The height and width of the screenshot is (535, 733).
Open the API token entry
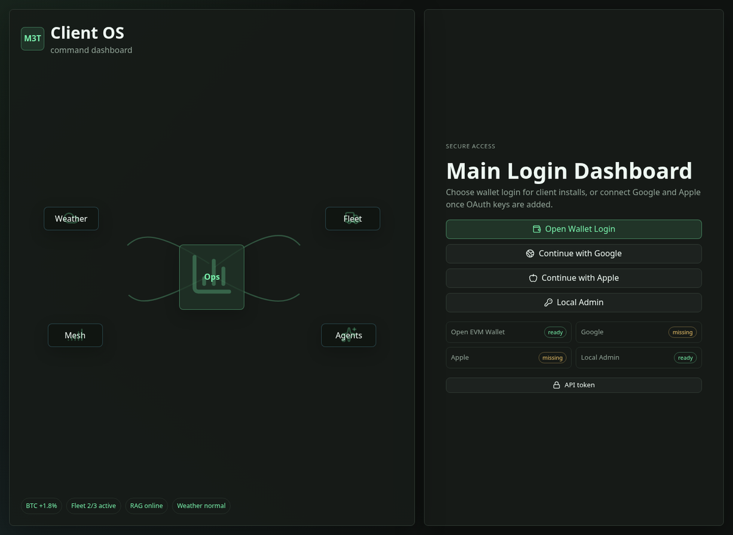coord(574,385)
